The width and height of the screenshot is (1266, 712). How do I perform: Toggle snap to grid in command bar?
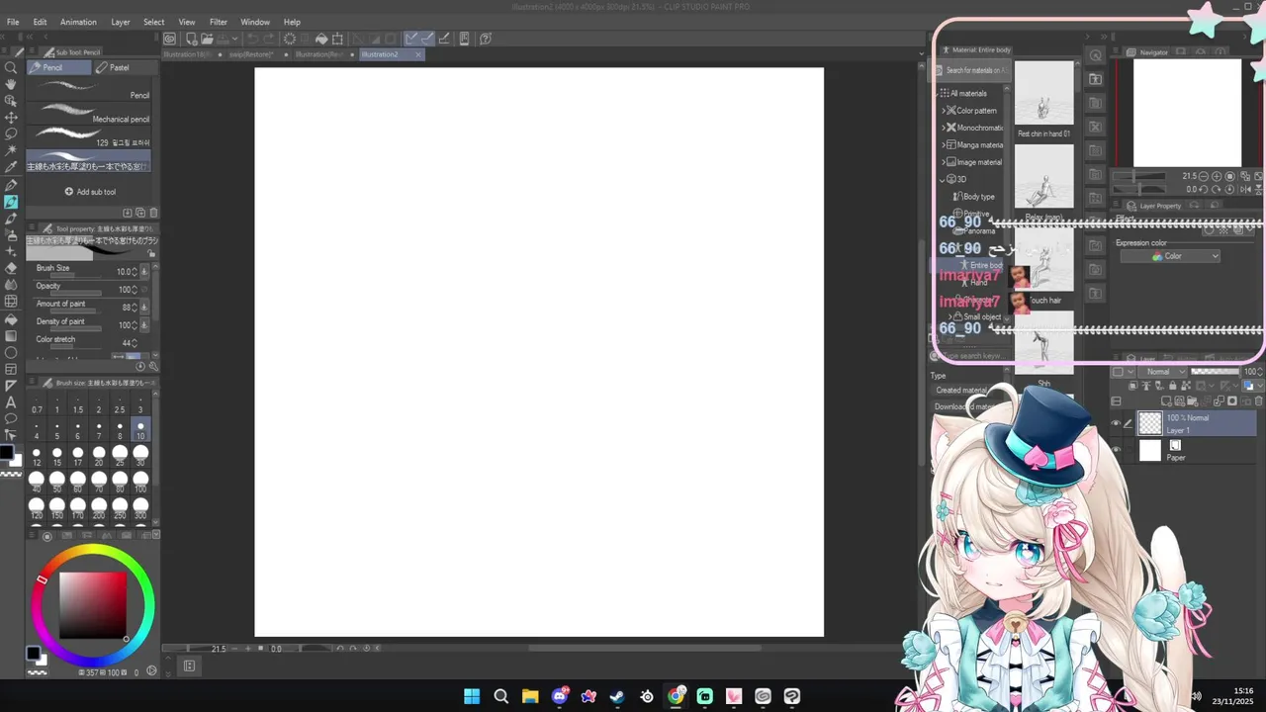(x=444, y=39)
